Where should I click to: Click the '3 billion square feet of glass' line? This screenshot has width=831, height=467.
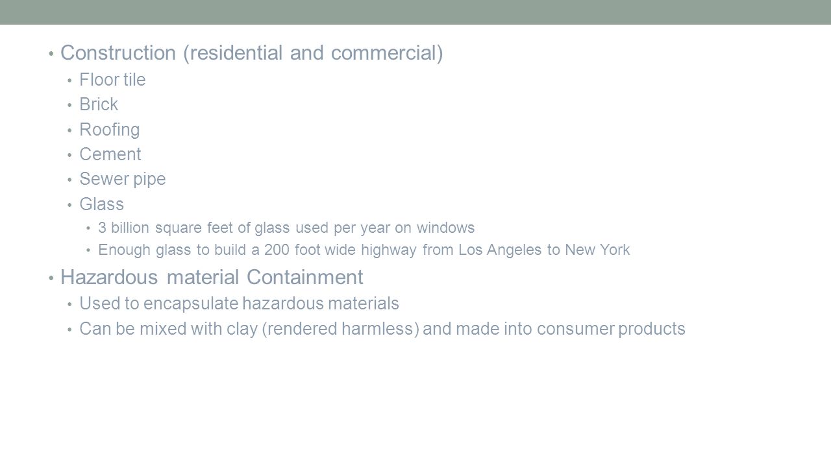(286, 228)
